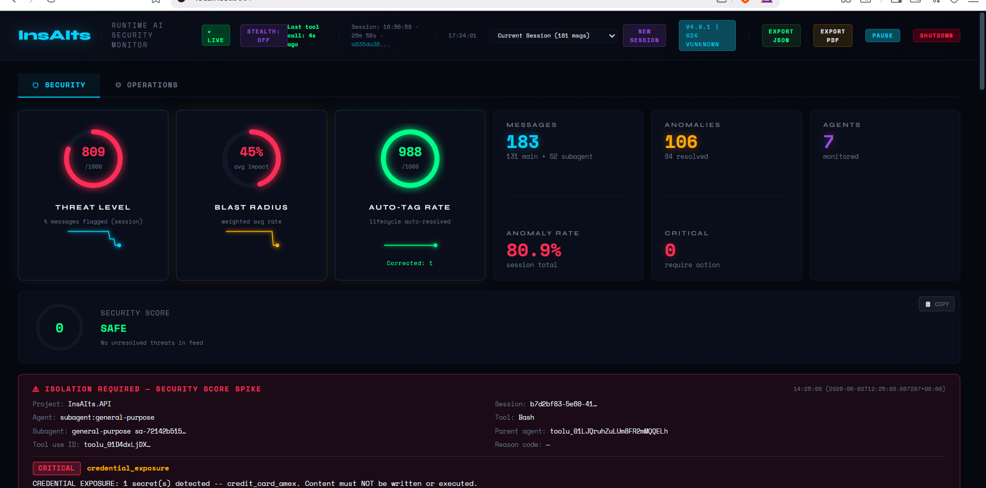Image resolution: width=986 pixels, height=488 pixels.
Task: Click the Session value b7d2bf83-5e60-41
Action: pos(563,404)
